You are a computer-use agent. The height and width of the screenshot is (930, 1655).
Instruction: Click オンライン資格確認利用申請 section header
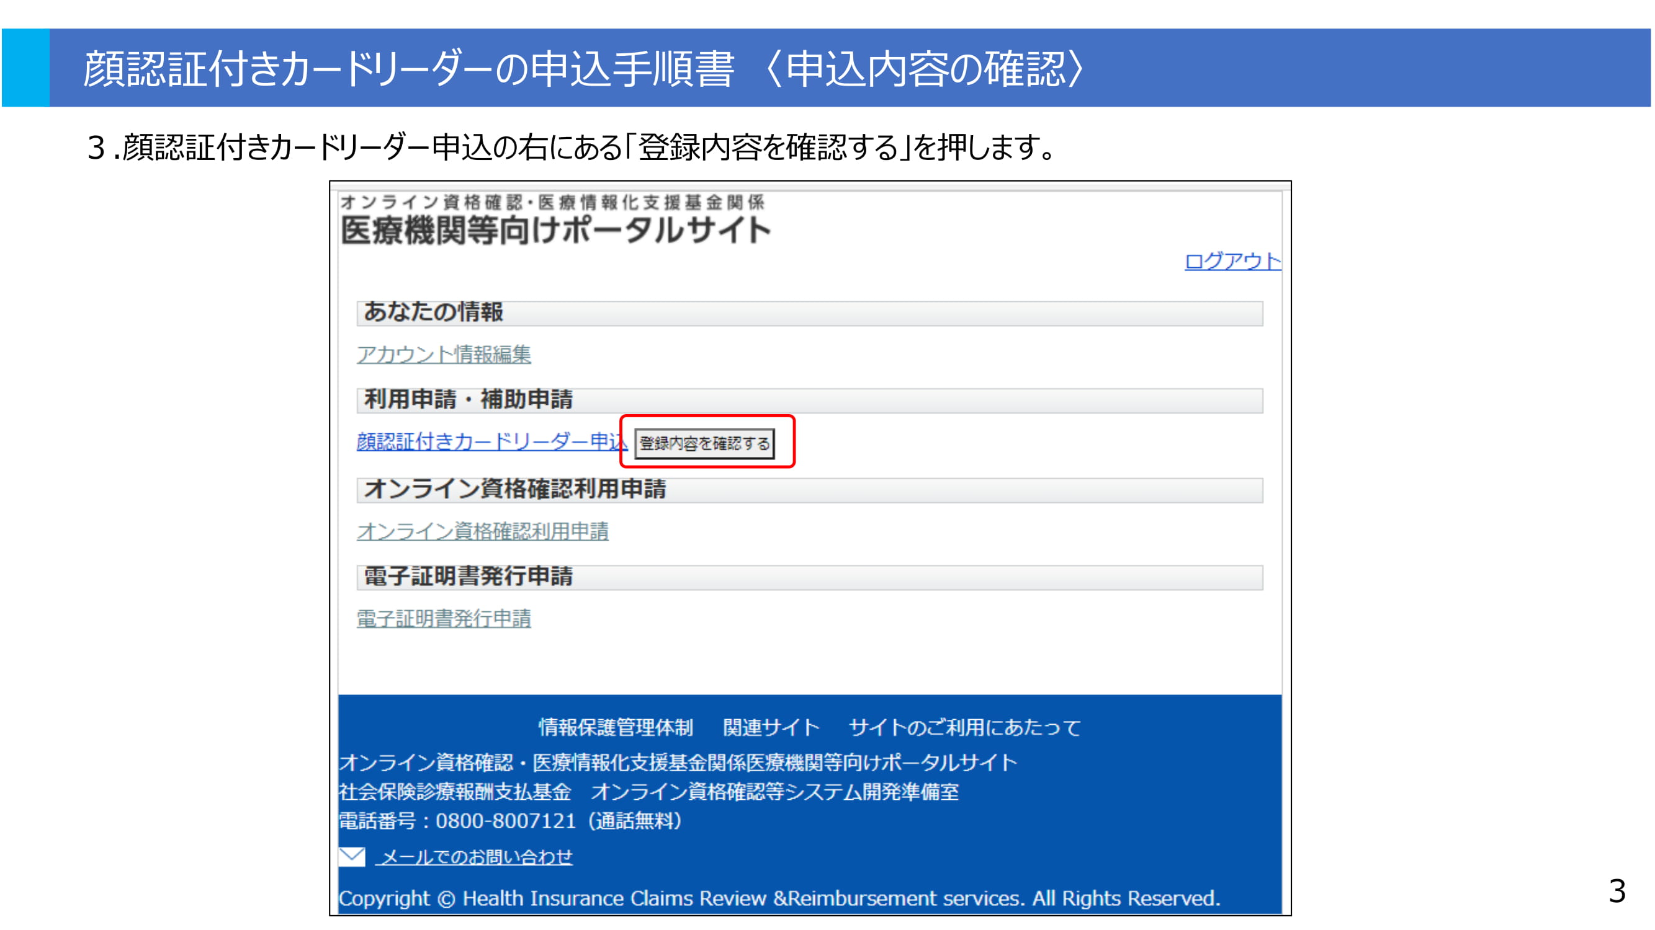click(x=810, y=490)
